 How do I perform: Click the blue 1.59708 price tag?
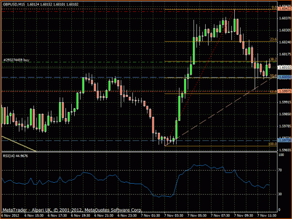[x=285, y=141]
